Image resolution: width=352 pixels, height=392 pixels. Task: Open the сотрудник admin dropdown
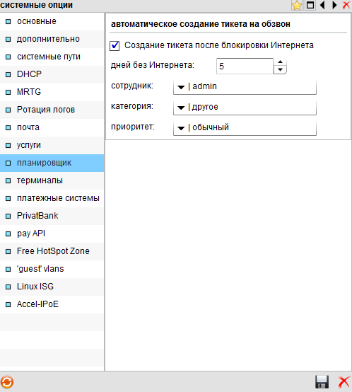pos(245,87)
